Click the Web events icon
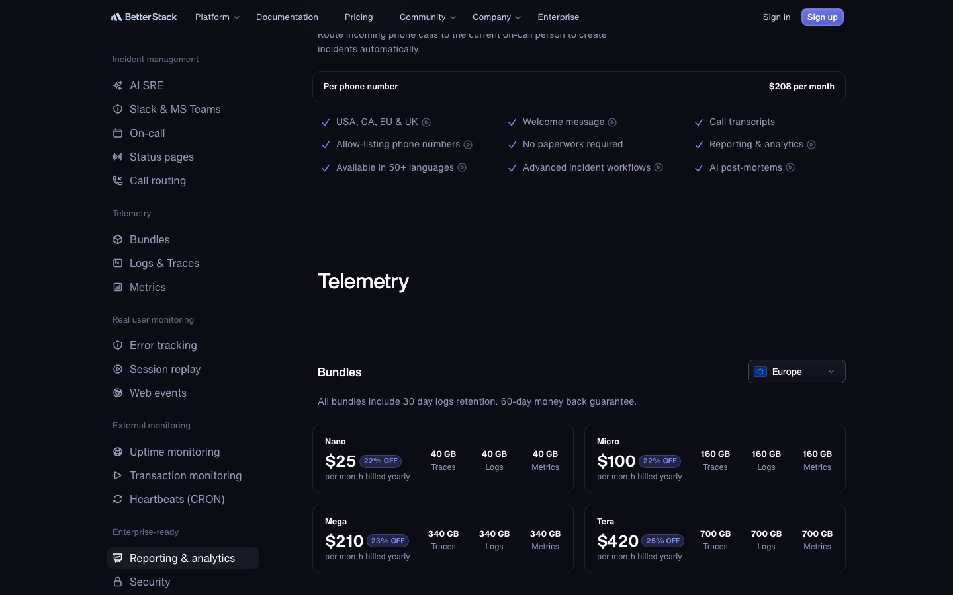Screen dimensions: 953x595 click(x=118, y=393)
